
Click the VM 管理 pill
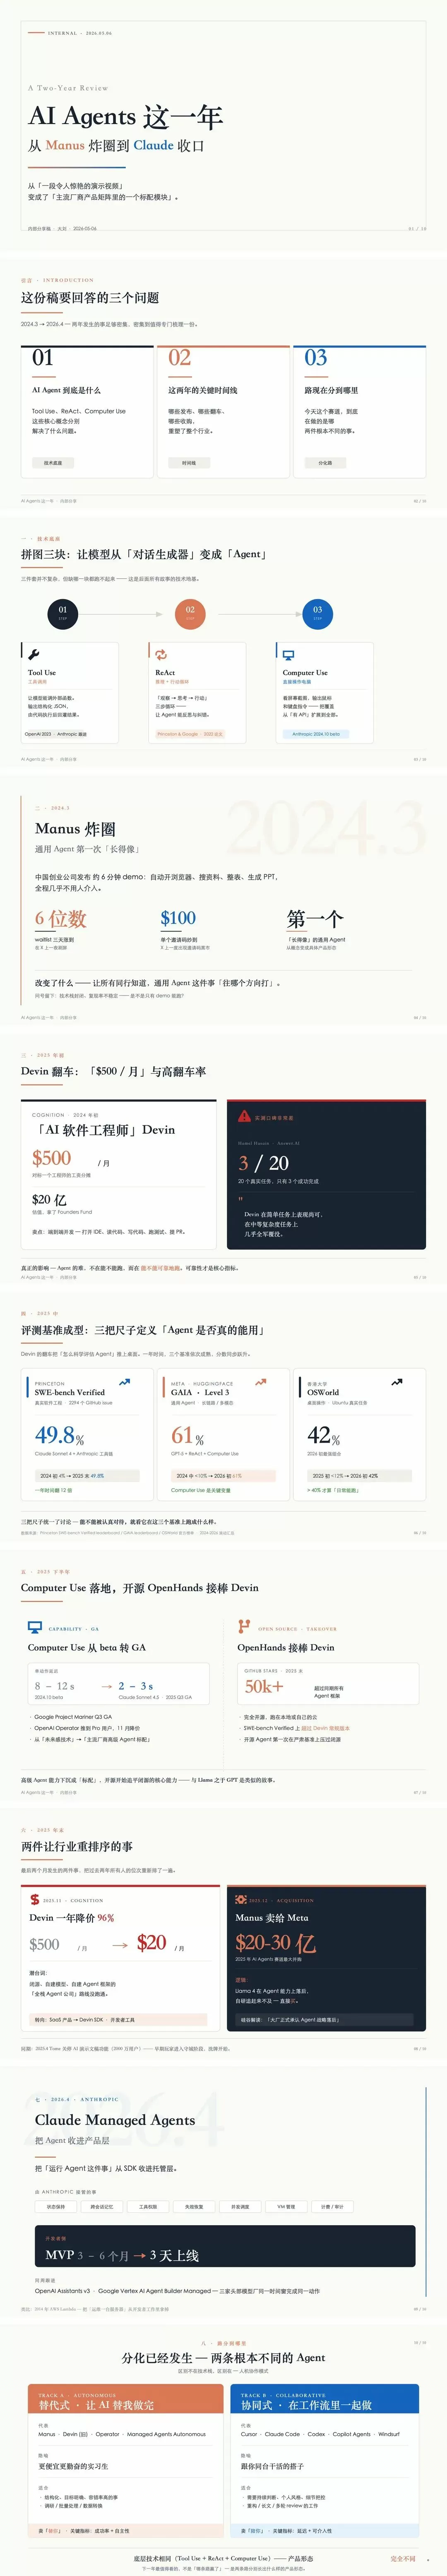tap(286, 2206)
